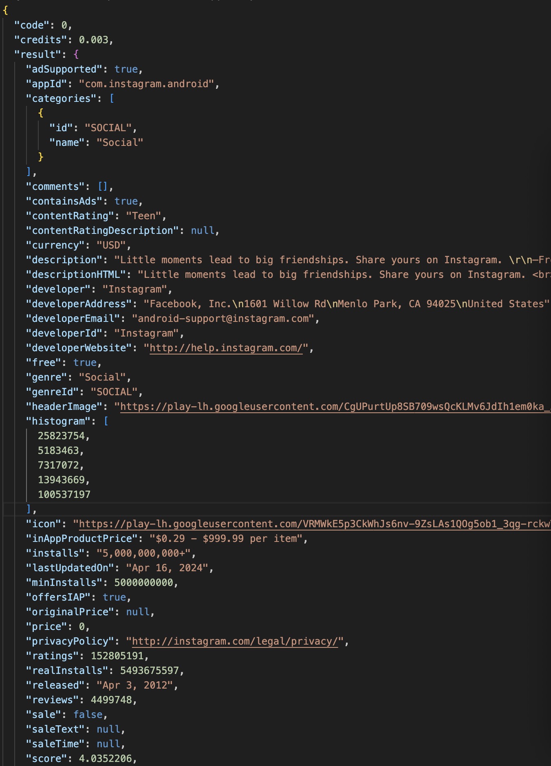Click the credits value 0.003
Image resolution: width=551 pixels, height=766 pixels.
pyautogui.click(x=94, y=40)
